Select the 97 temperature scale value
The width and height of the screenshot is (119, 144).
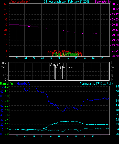117,96
